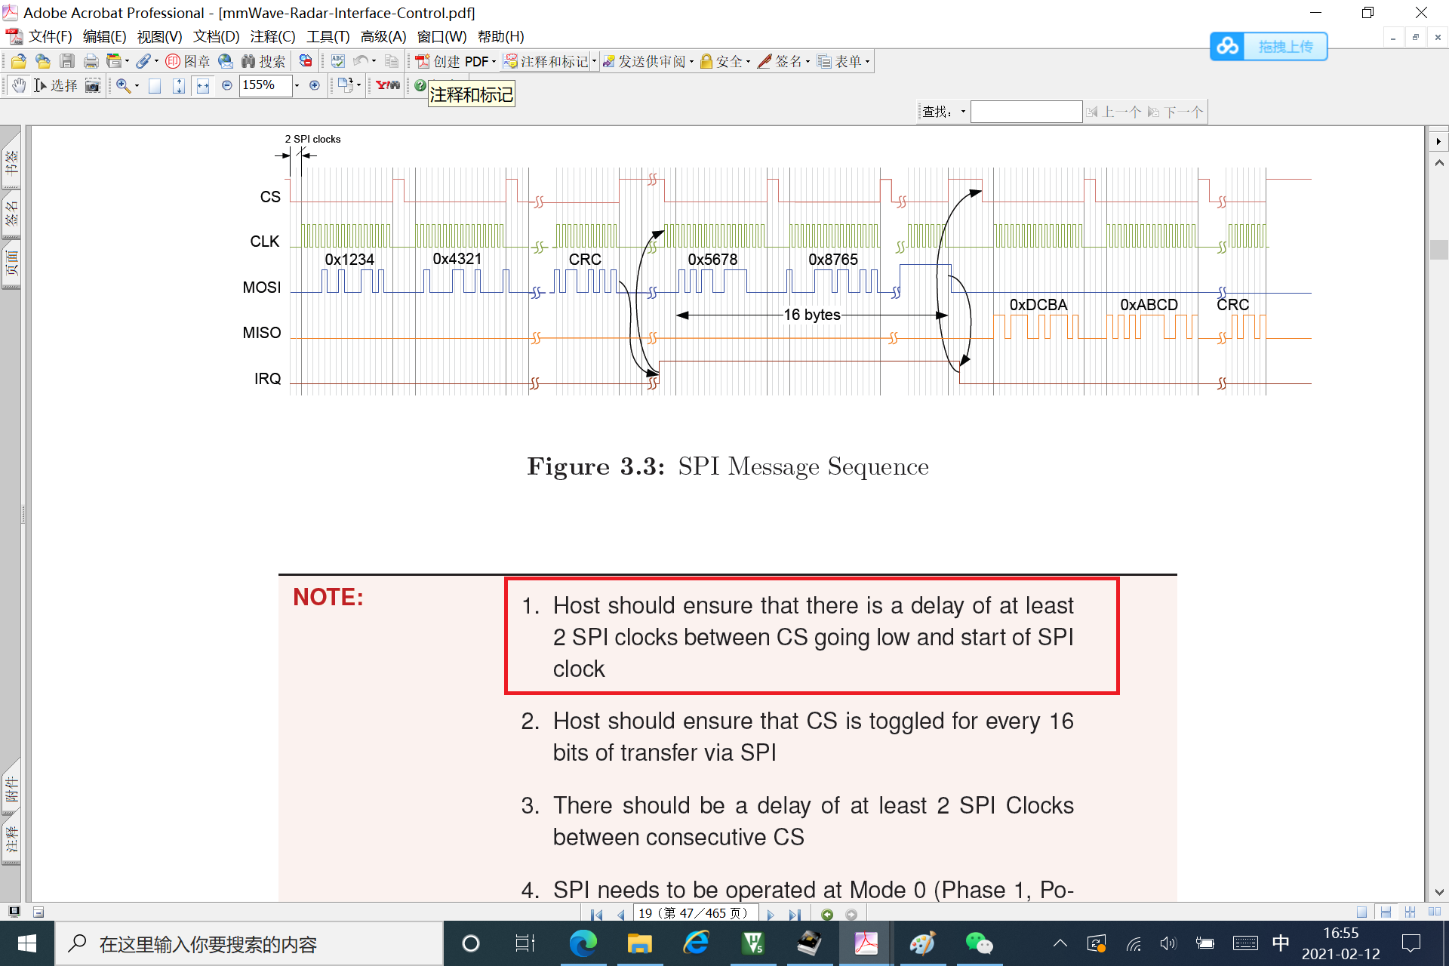Viewport: 1449px width, 966px height.
Task: Click the green previous view button
Action: point(827,914)
